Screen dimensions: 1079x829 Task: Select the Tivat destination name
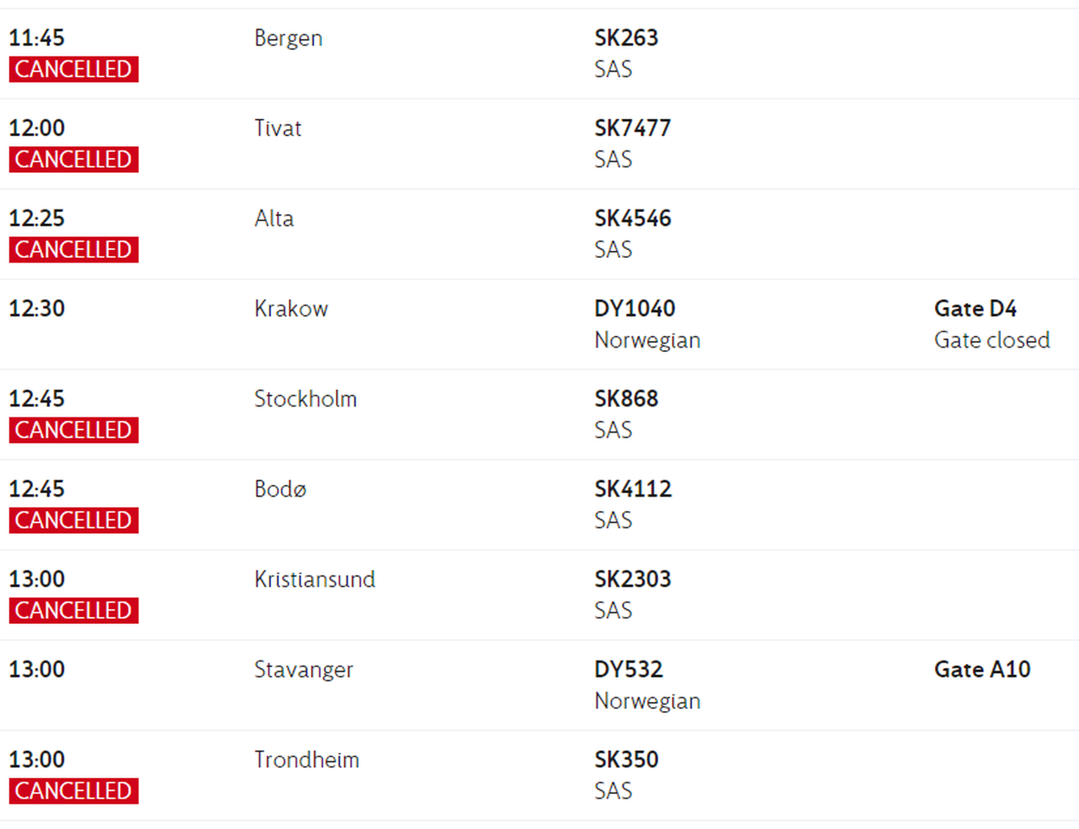click(277, 128)
